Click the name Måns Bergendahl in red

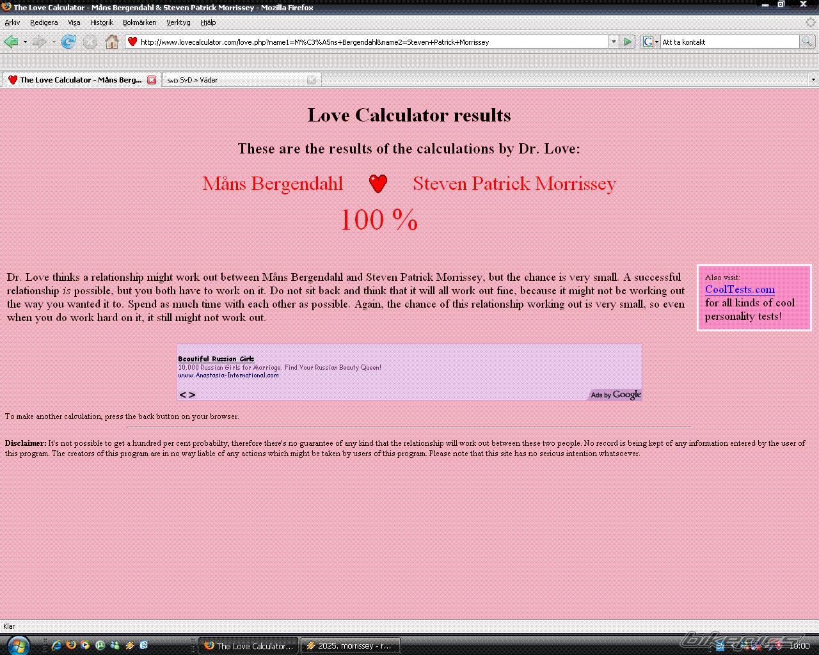tap(273, 184)
